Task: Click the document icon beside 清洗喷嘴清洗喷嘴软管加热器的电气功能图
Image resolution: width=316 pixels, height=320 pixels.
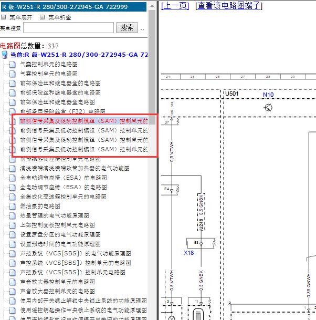Action: [x=13, y=168]
